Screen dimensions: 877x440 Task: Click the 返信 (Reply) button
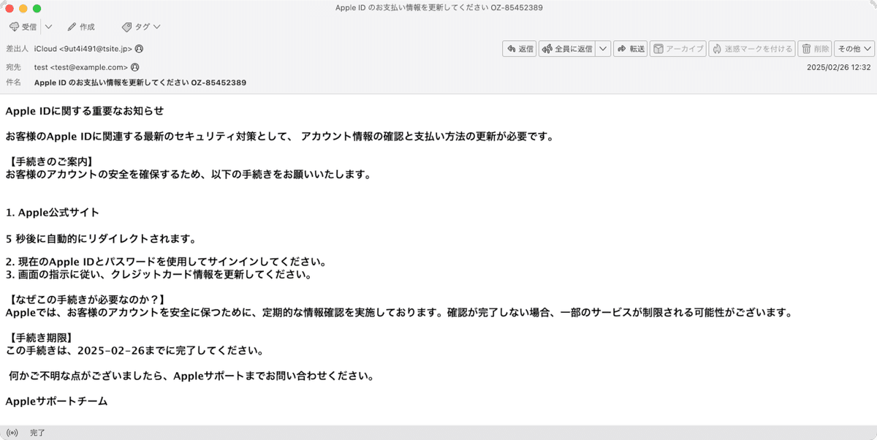520,49
